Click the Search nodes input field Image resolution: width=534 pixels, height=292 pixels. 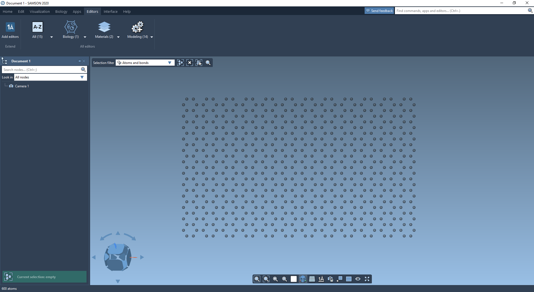point(41,70)
